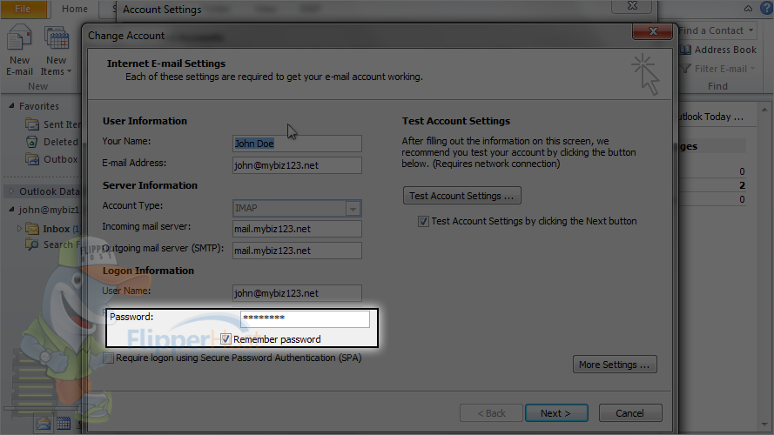Close the Change Account dialog with X
Image resolution: width=774 pixels, height=435 pixels.
tap(653, 31)
